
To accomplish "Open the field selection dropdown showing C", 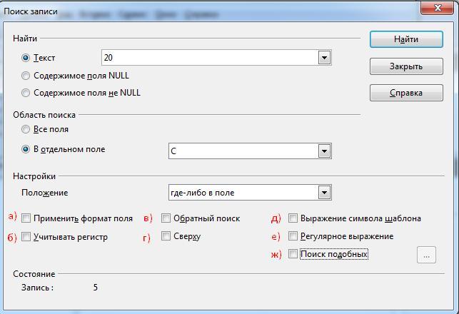I will point(324,151).
